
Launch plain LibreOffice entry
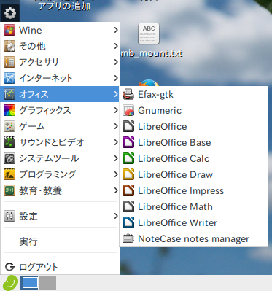[194, 126]
